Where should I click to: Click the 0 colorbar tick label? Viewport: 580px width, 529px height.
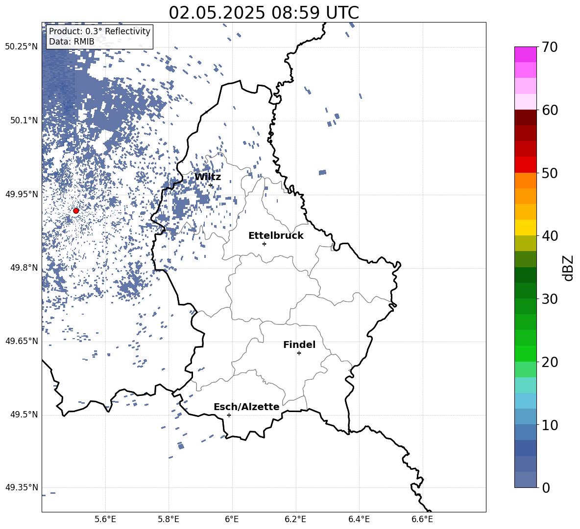click(546, 487)
